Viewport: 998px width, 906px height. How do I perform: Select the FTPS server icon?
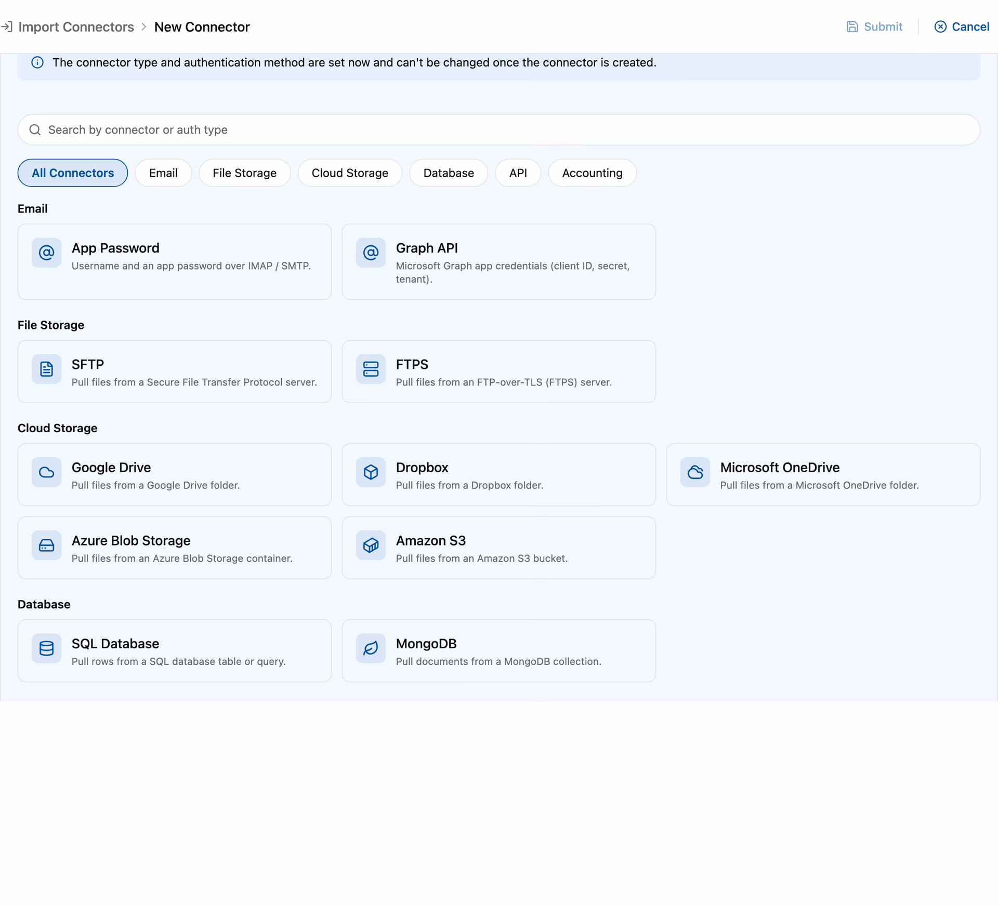(x=371, y=369)
